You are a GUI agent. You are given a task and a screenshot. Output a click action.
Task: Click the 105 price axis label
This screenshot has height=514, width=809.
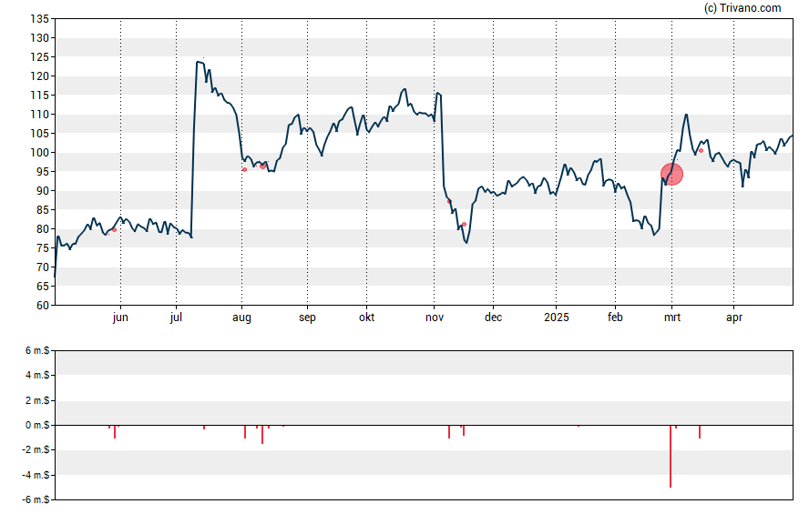tap(40, 134)
